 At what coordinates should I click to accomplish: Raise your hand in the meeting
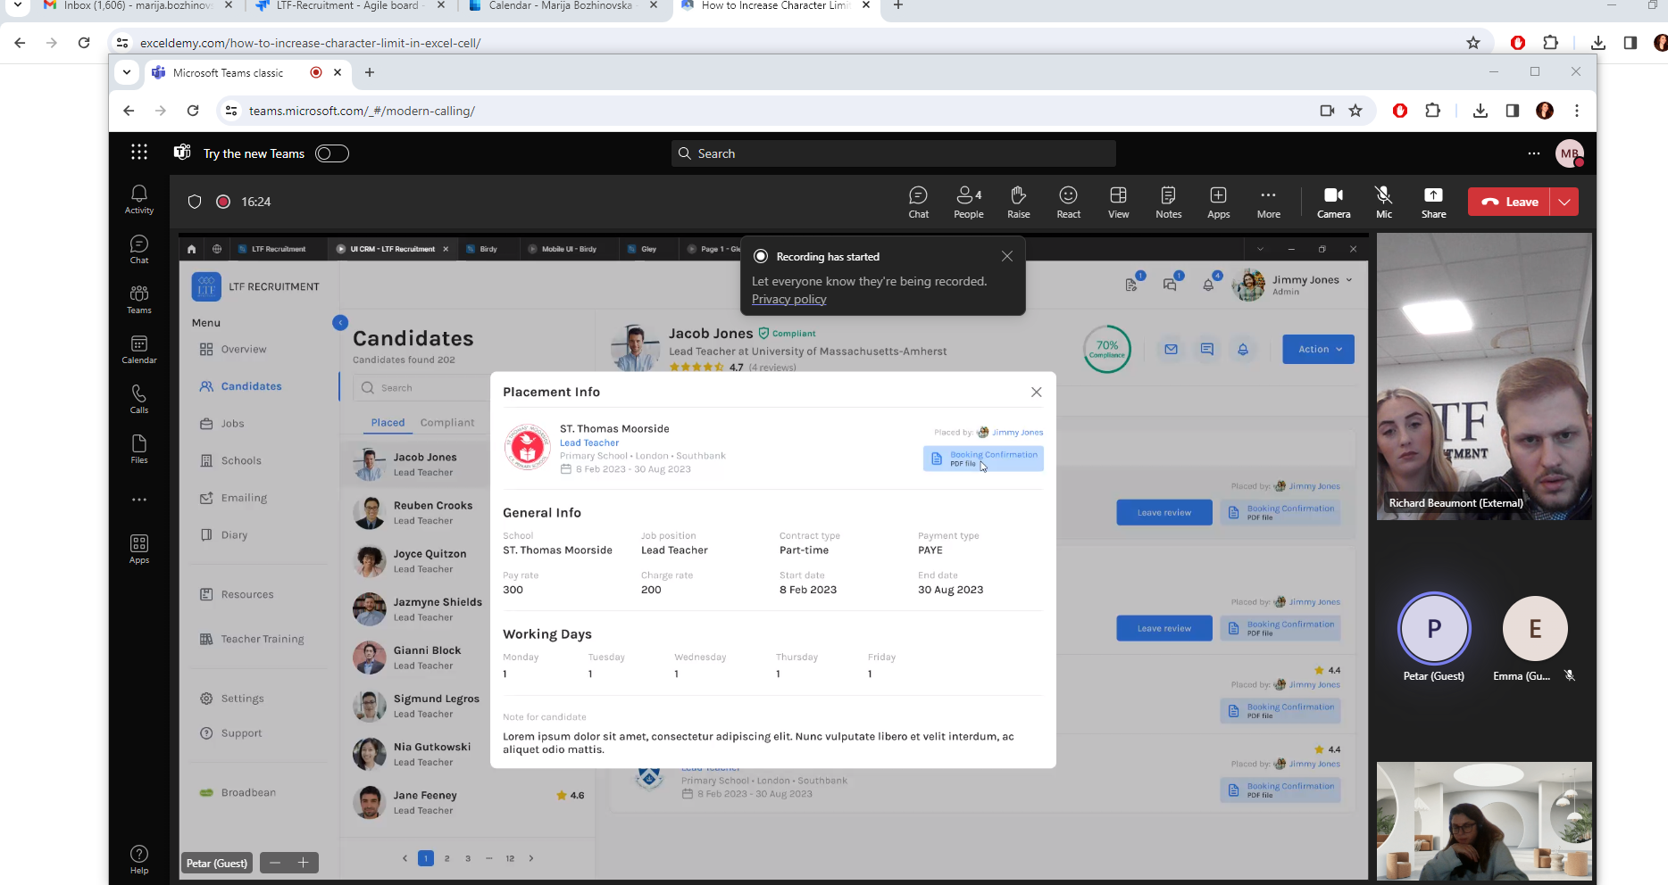pyautogui.click(x=1018, y=203)
